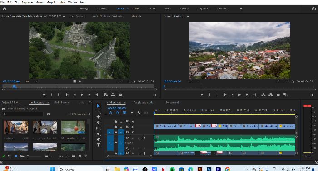
Task: Open the Sequence menu
Action: [27, 2]
